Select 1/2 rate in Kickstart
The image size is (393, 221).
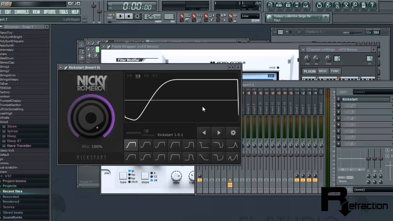coord(146,76)
